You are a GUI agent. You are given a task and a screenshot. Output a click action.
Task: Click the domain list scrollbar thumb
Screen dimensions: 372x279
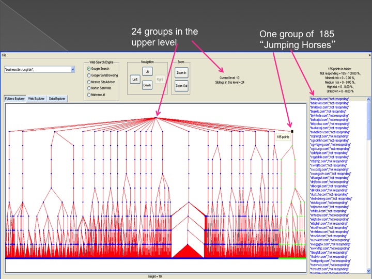pos(368,121)
